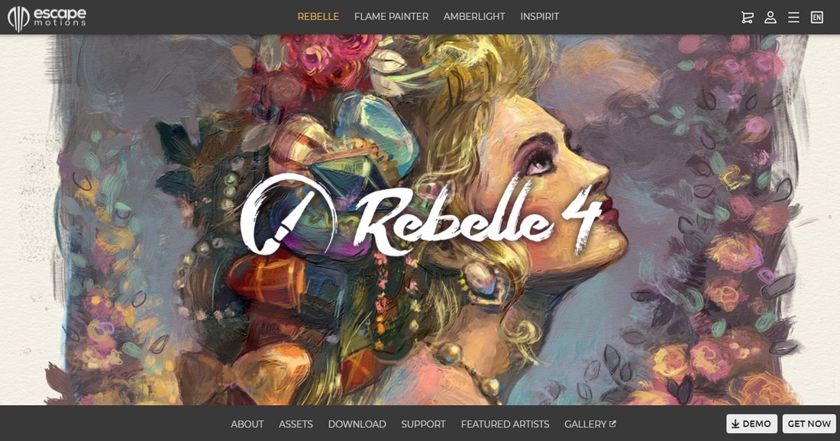This screenshot has width=840, height=441.
Task: Open the Rebelle menu item
Action: (x=318, y=17)
